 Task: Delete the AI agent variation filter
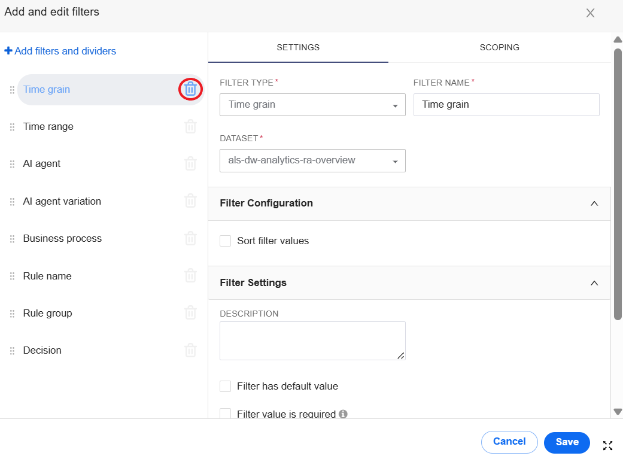point(191,200)
